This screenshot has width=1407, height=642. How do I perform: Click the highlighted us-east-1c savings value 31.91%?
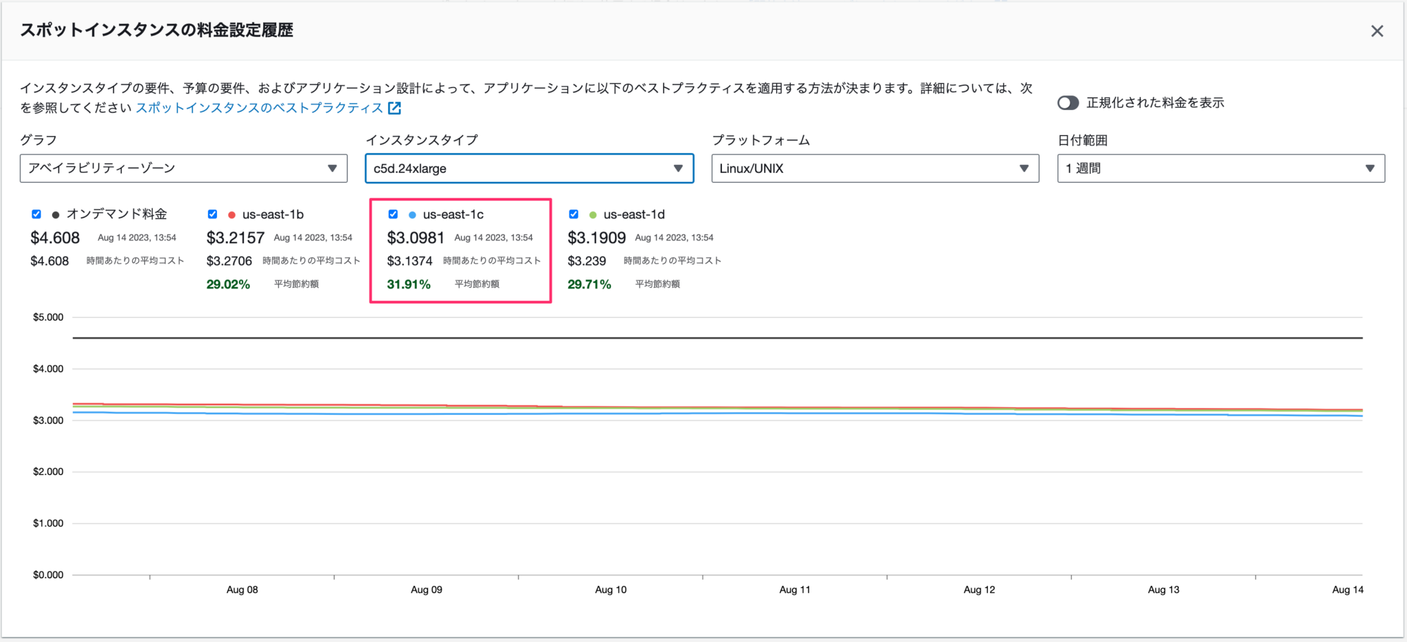[408, 283]
